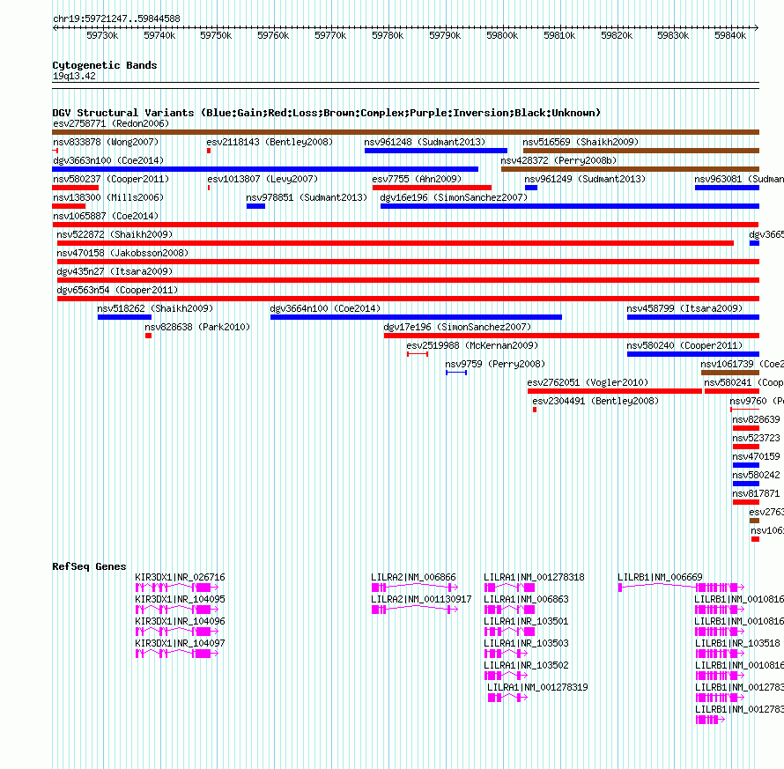Select the 19q13.42 band label
The image size is (784, 769).
[74, 76]
